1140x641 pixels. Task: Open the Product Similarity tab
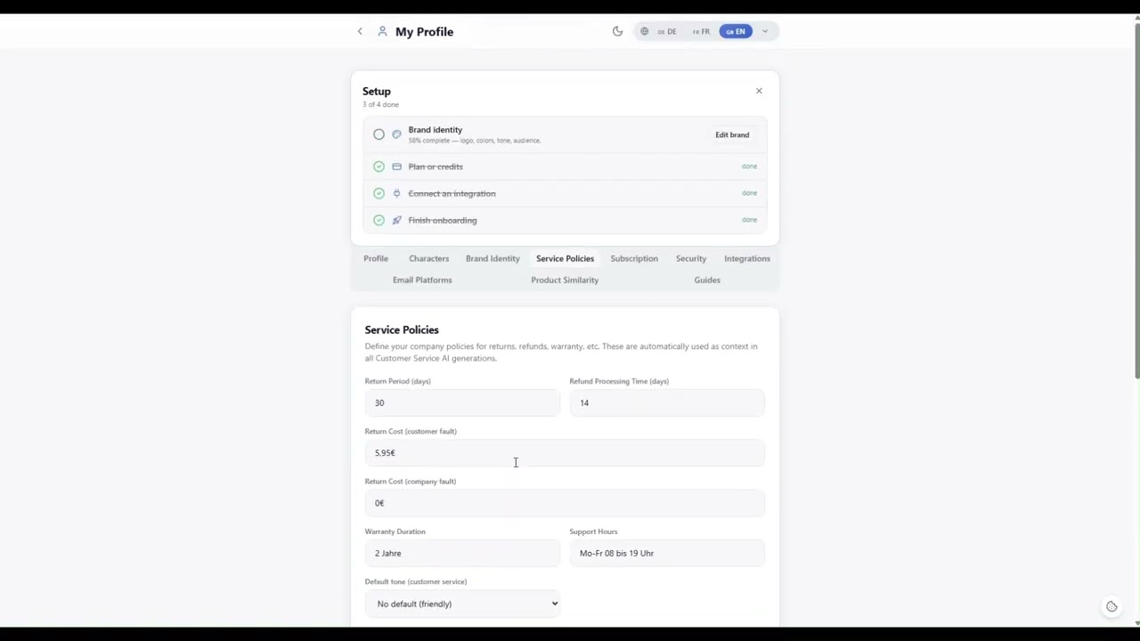565,280
